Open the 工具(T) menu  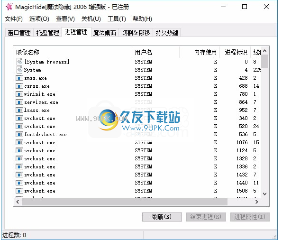click(x=117, y=18)
